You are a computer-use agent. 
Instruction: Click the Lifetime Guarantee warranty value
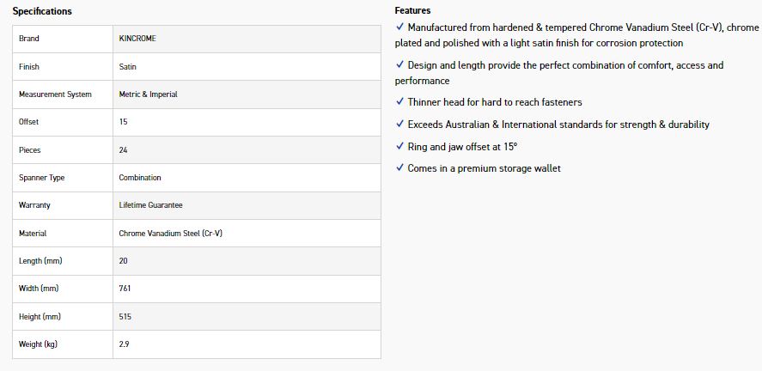tap(150, 205)
